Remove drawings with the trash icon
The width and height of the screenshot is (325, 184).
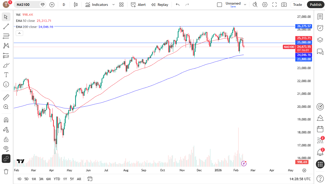click(x=6, y=172)
